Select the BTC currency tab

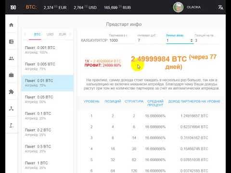pos(37,35)
